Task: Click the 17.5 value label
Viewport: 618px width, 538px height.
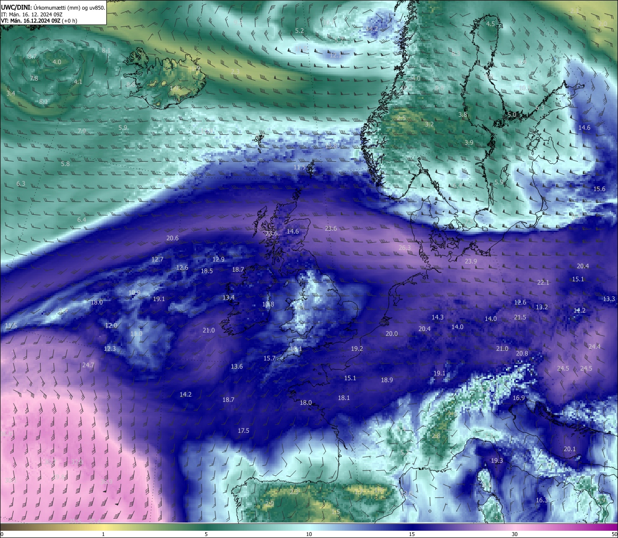Action: click(x=243, y=431)
